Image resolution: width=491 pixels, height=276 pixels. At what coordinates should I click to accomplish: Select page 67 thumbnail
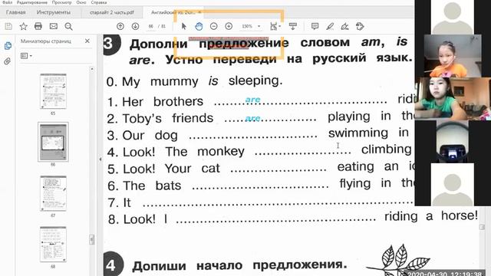53,193
